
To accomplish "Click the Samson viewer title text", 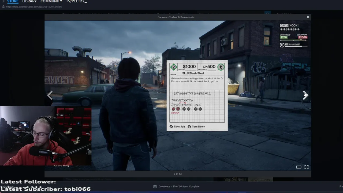I will pyautogui.click(x=176, y=17).
